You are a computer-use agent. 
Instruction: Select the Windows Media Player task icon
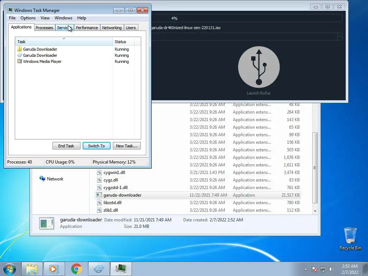[x=19, y=61]
